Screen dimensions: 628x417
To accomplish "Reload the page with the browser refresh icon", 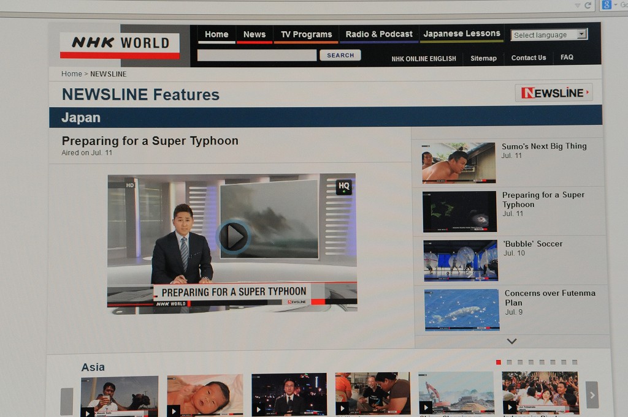I will [x=588, y=5].
